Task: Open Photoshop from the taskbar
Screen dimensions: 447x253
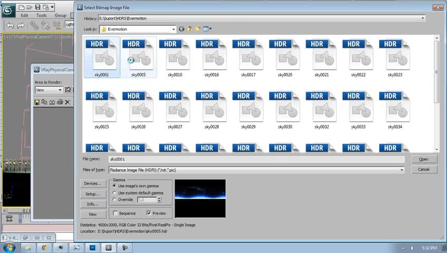Action: [93, 248]
